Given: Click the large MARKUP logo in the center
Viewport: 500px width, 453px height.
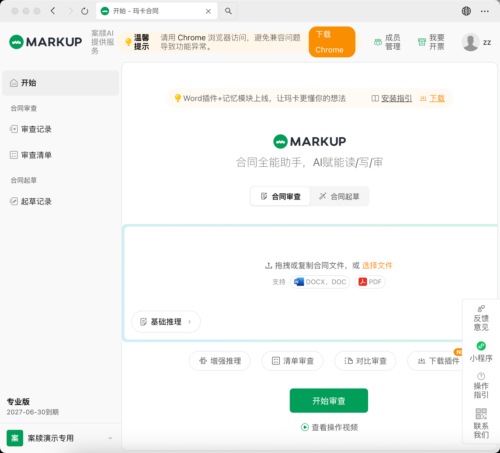Looking at the screenshot, I should 310,142.
